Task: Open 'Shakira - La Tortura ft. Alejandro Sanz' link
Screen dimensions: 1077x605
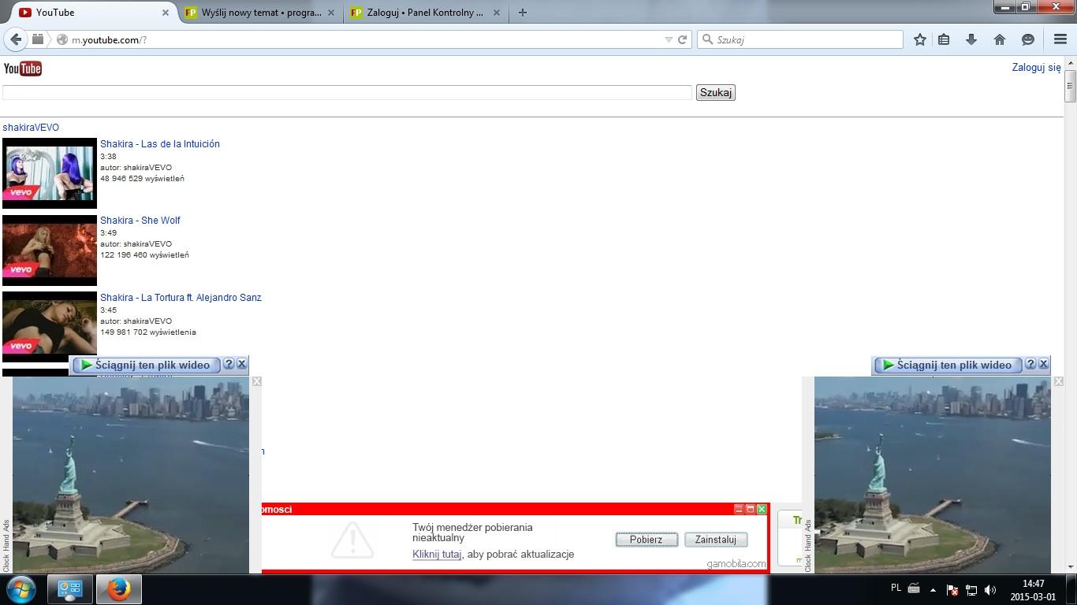Action: click(x=181, y=298)
